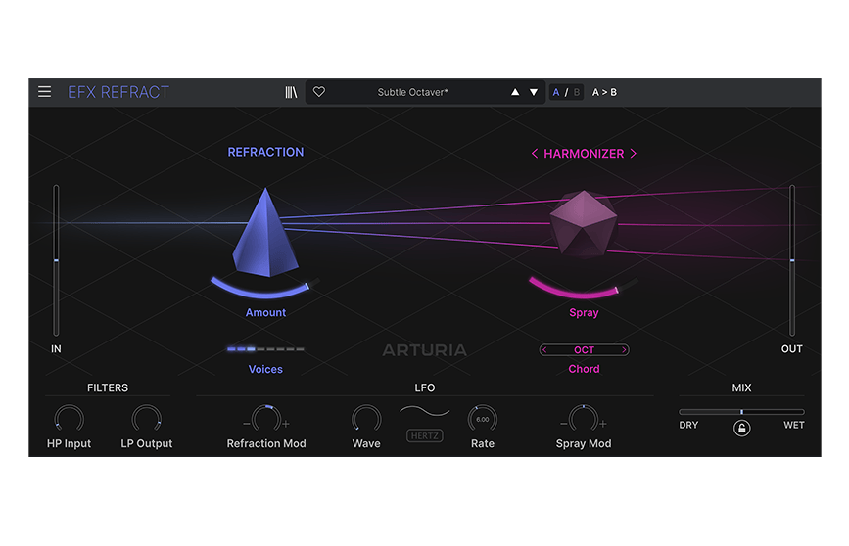Load previous preset with up arrow

point(515,92)
